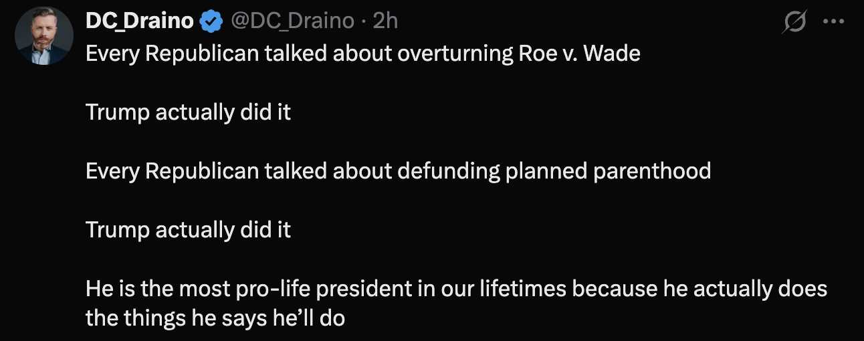
Task: Click the blue verified checkmark badge
Action: 211,22
